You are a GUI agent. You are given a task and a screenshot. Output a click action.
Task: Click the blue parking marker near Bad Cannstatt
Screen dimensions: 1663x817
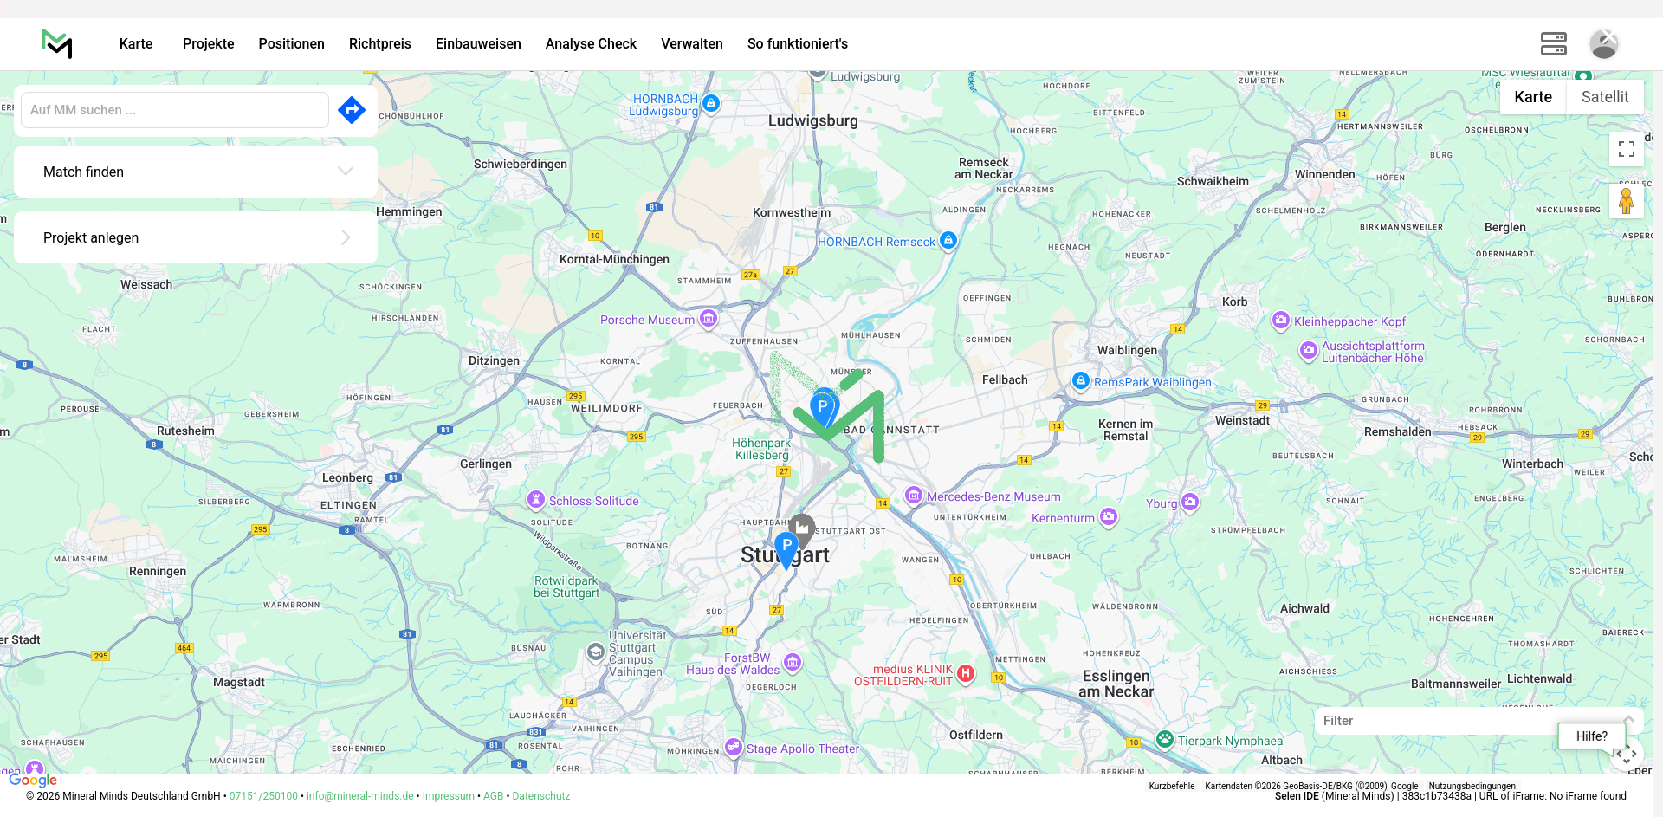coord(823,406)
